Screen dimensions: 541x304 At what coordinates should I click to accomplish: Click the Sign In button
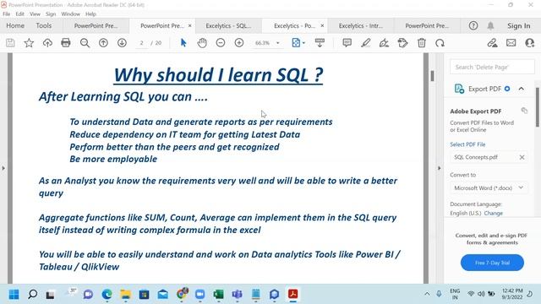[x=518, y=26]
